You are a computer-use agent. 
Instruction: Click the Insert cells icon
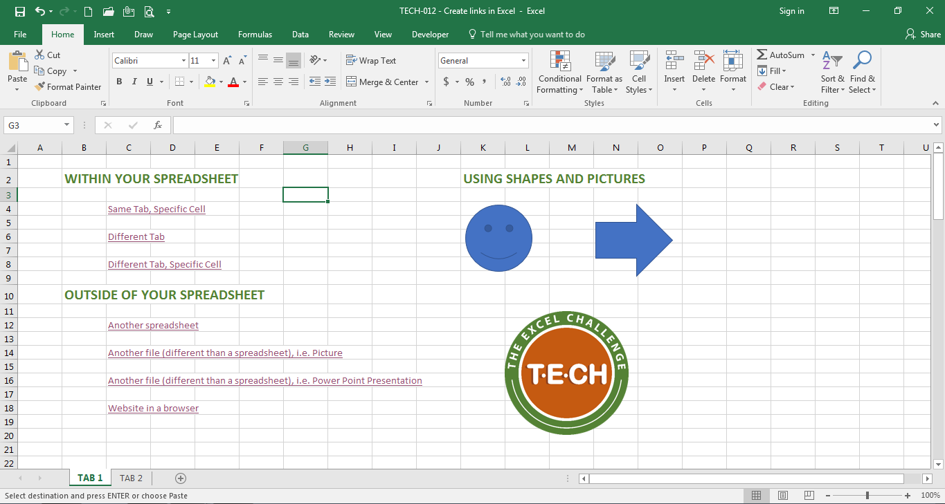click(x=674, y=61)
